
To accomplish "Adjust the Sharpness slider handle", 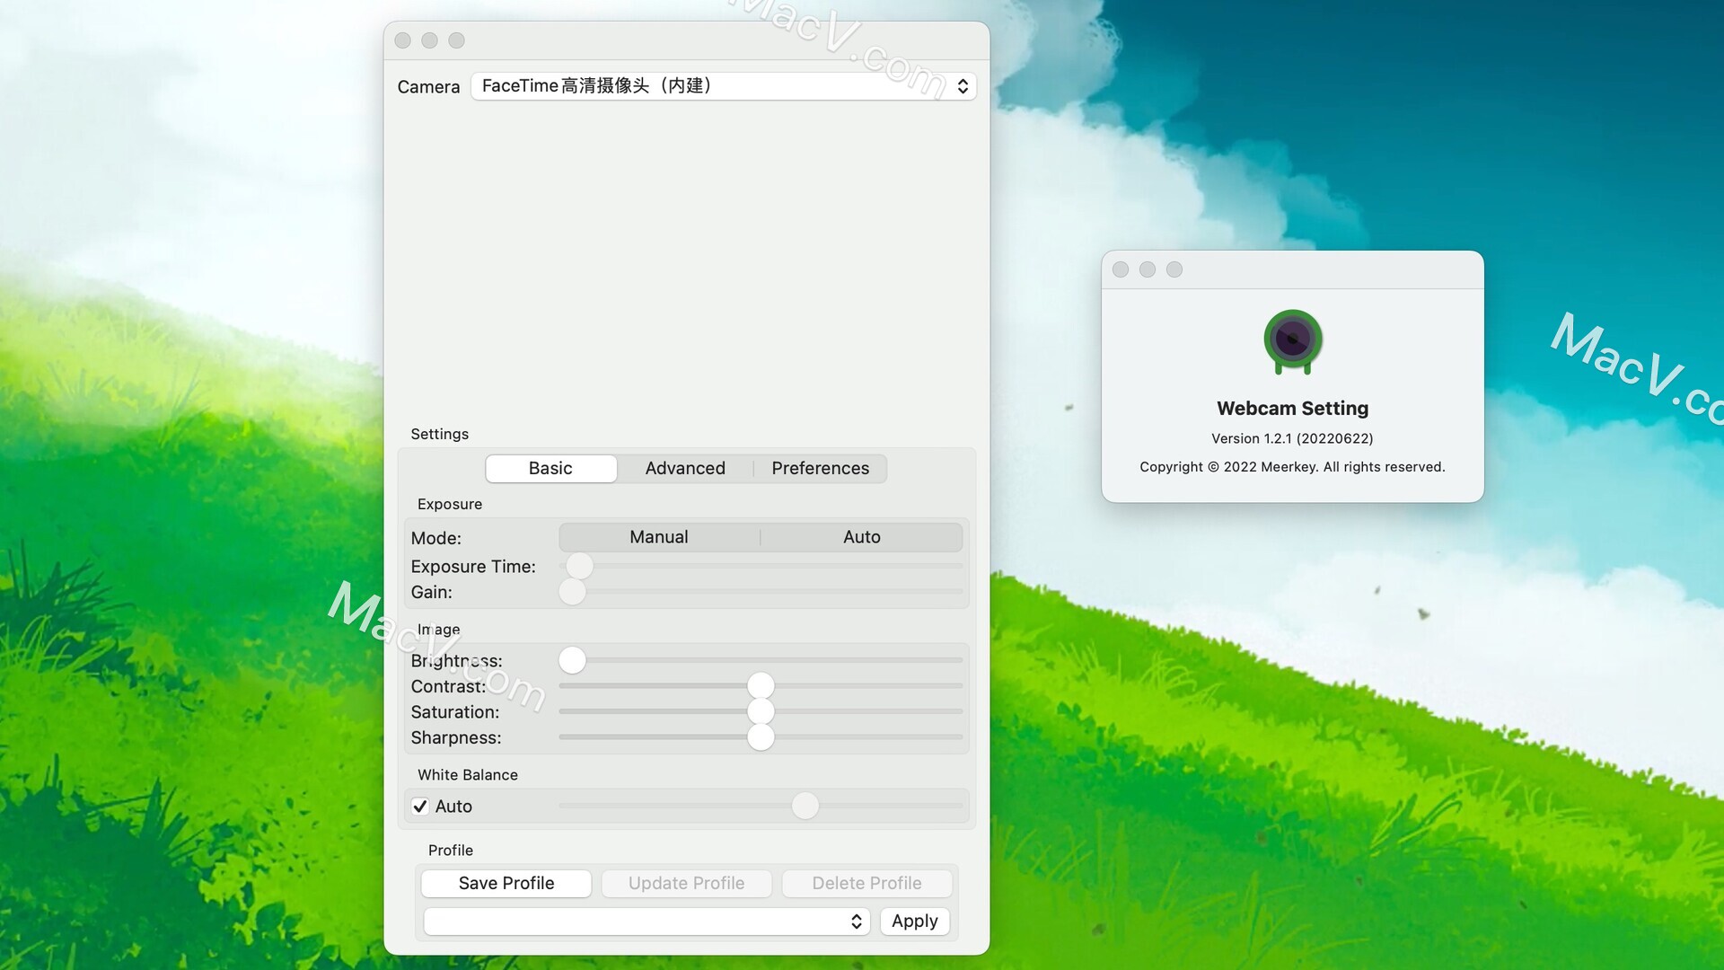I will tap(761, 736).
